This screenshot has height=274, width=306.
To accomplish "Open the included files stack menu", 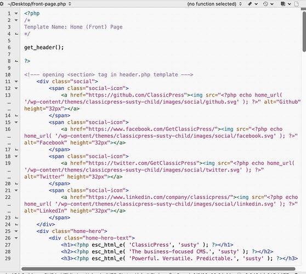I will pyautogui.click(x=286, y=4).
